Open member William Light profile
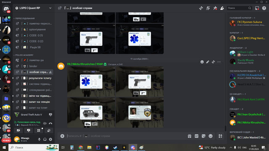 click(x=248, y=53)
